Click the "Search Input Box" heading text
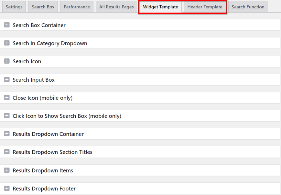This screenshot has width=281, height=195. tap(34, 80)
